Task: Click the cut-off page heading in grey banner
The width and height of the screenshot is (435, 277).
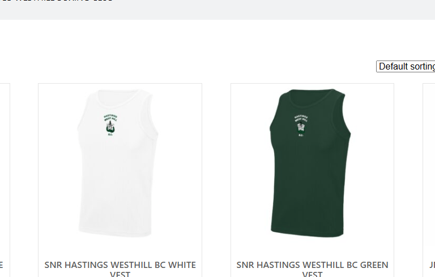Action: tap(56, 1)
